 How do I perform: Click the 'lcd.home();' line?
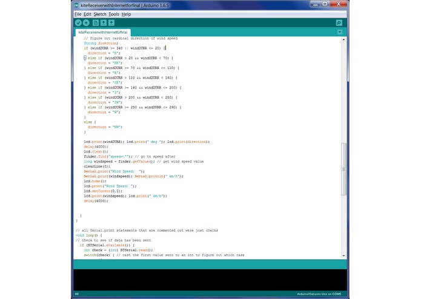pyautogui.click(x=94, y=182)
